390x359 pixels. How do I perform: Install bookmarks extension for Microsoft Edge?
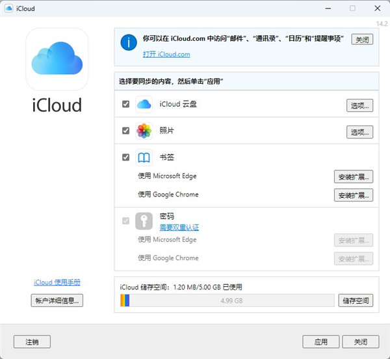[354, 176]
